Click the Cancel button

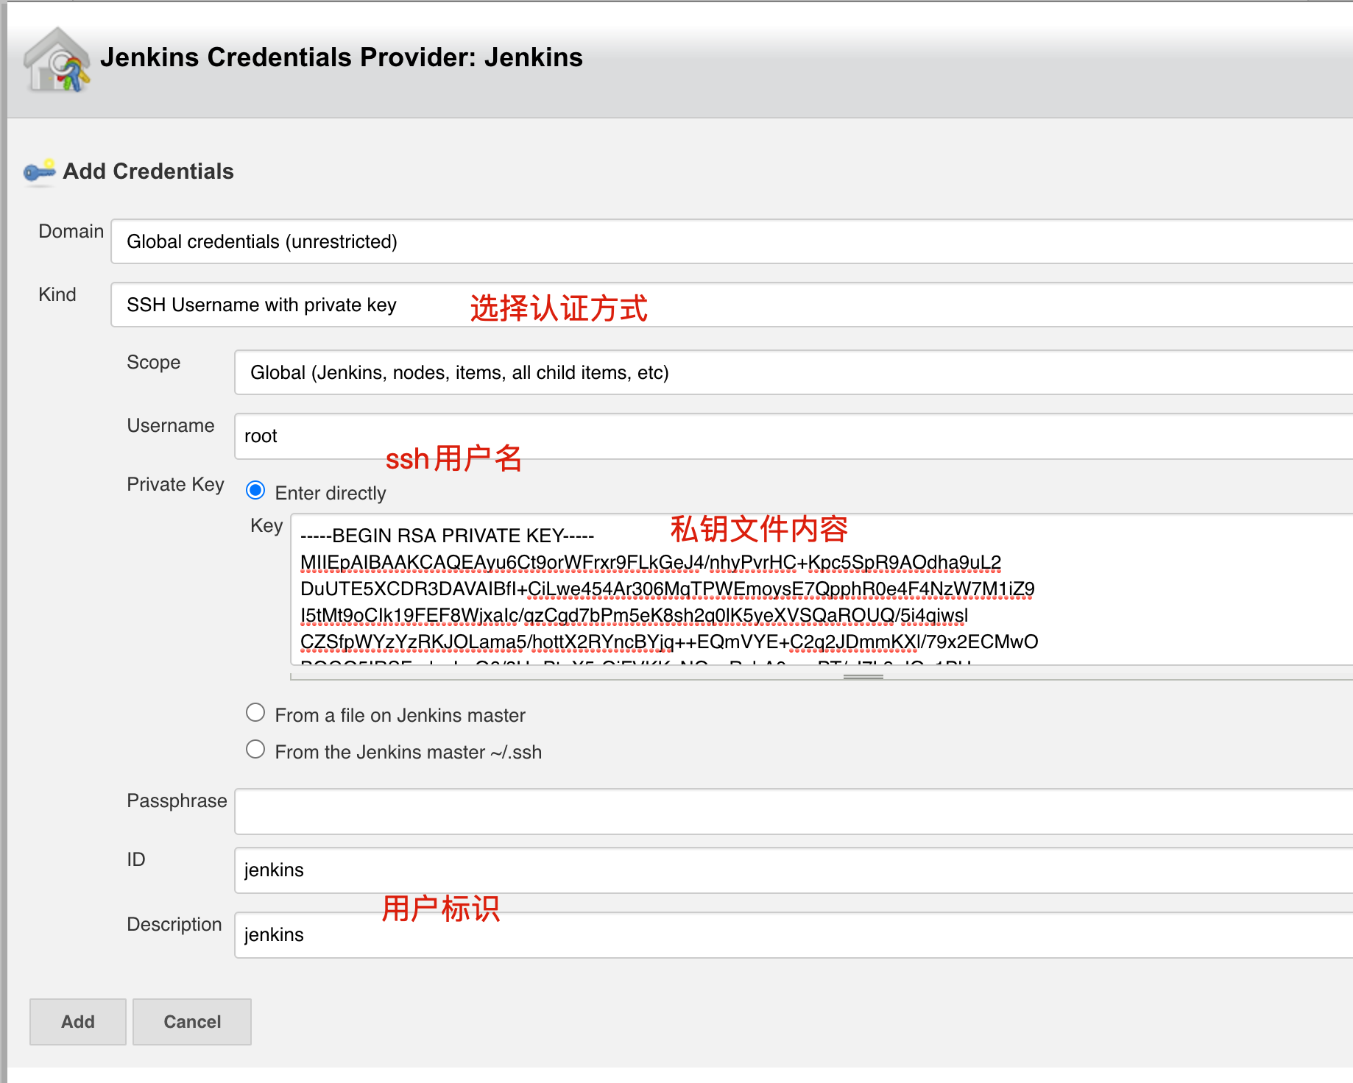[x=192, y=1022]
